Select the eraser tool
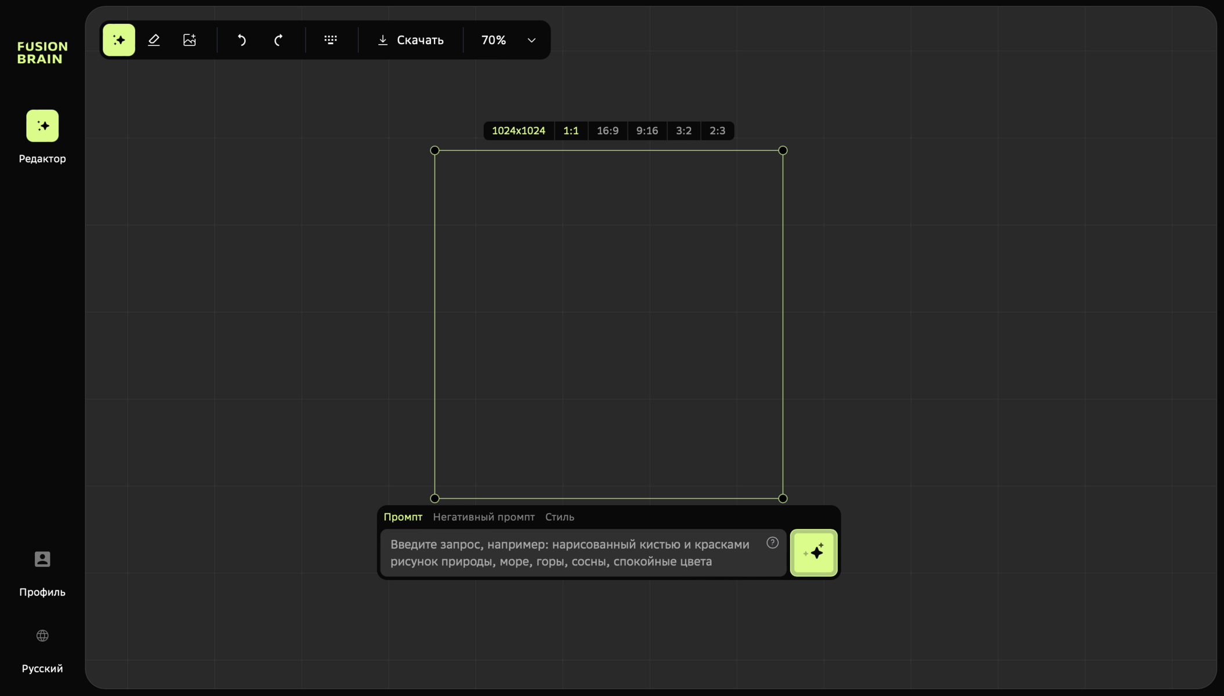The image size is (1224, 696). point(154,40)
